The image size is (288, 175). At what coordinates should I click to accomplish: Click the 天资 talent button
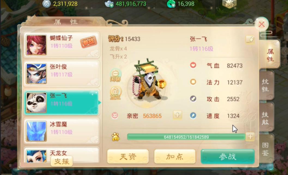point(128,157)
